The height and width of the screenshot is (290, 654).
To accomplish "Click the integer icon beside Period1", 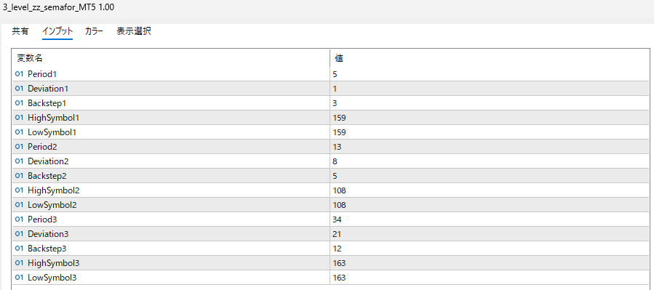I will pos(19,73).
